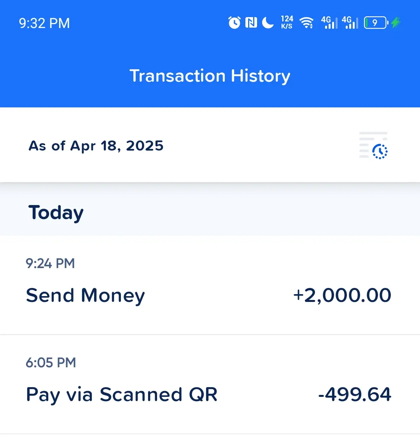Image resolution: width=420 pixels, height=435 pixels.
Task: Tap the battery level indicator
Action: click(376, 23)
